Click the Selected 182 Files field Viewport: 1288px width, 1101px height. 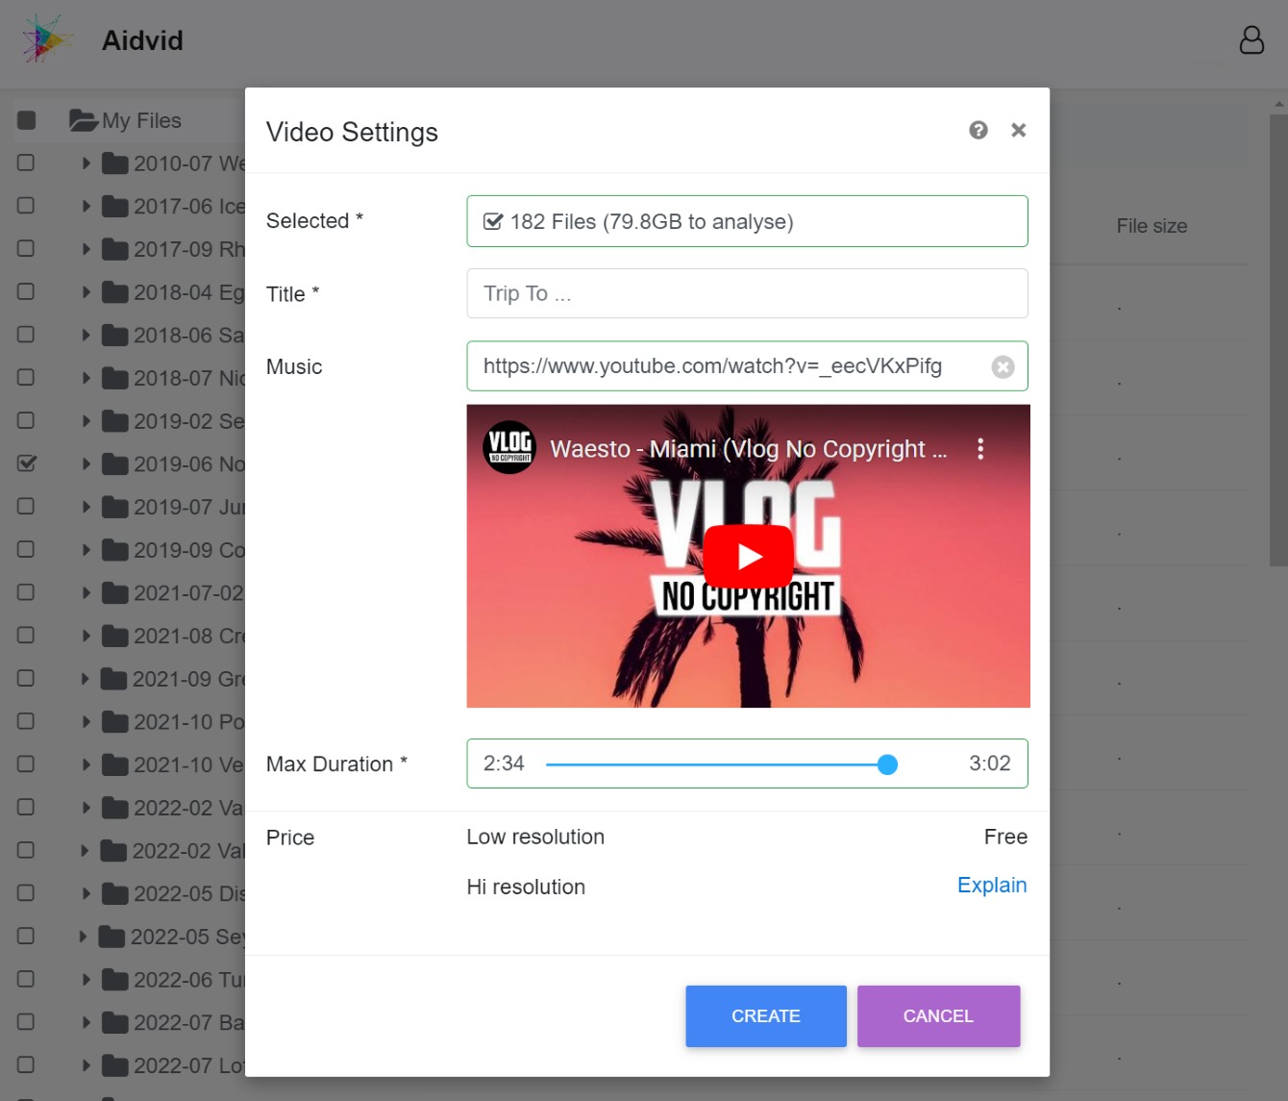click(x=747, y=221)
